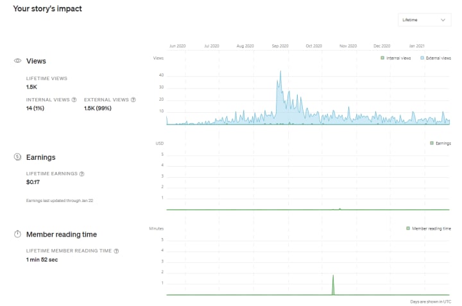The image size is (462, 306).
Task: Click the 'Days are shown in UTC' note
Action: (x=431, y=302)
